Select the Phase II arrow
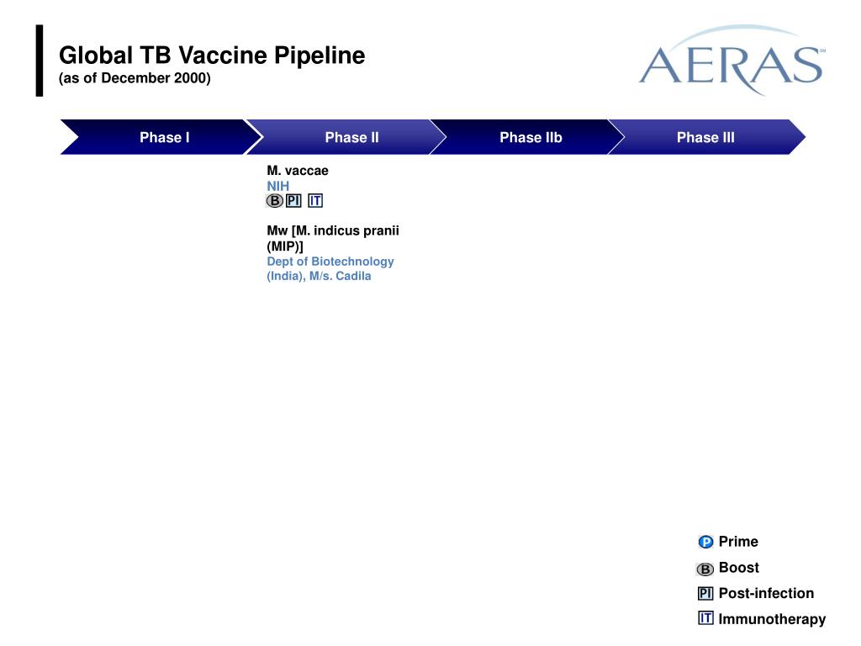861x646 pixels. [x=346, y=137]
